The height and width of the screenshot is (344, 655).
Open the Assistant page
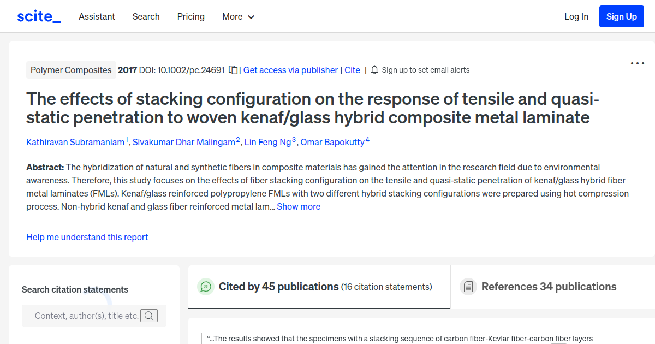point(97,16)
